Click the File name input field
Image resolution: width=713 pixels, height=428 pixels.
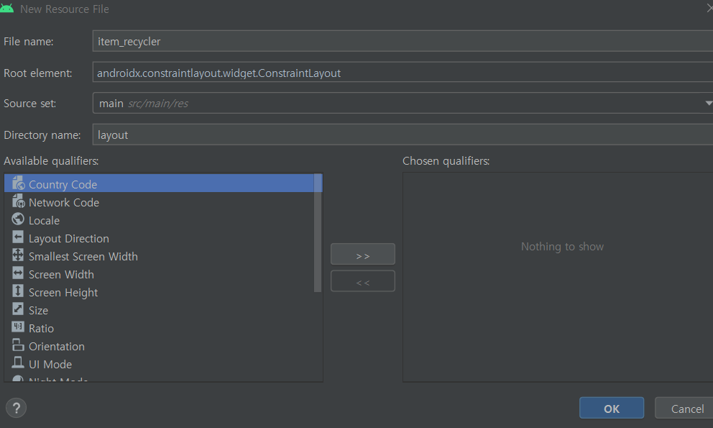(403, 41)
